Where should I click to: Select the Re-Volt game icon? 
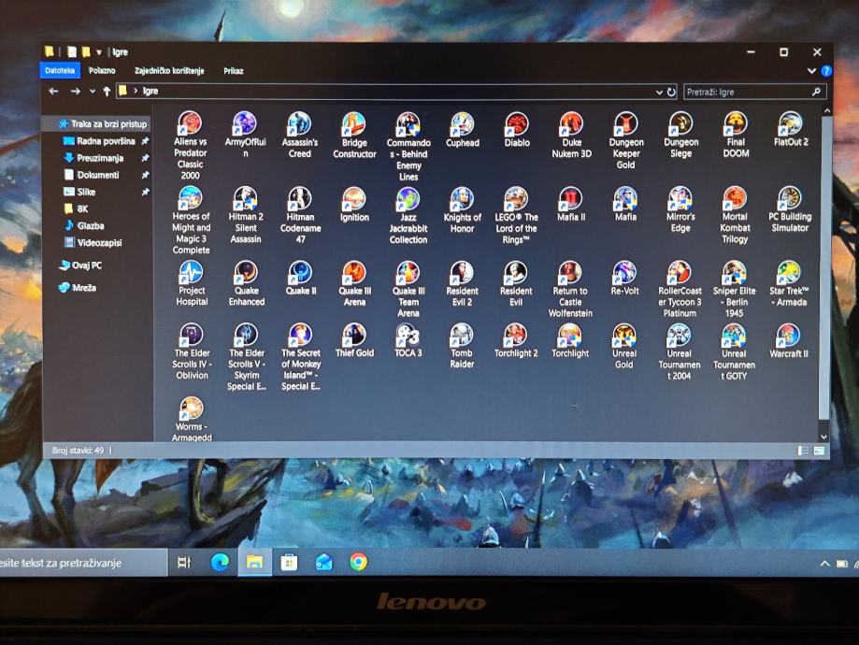point(624,279)
